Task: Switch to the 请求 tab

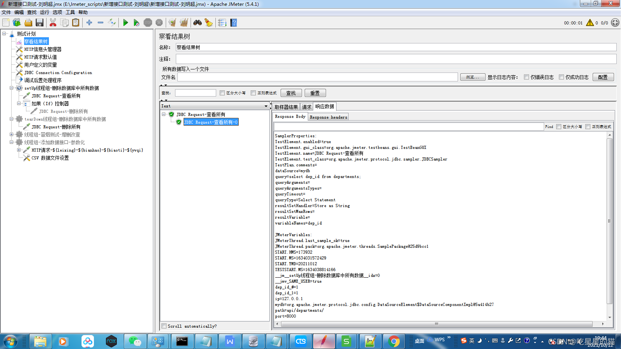Action: (x=307, y=107)
